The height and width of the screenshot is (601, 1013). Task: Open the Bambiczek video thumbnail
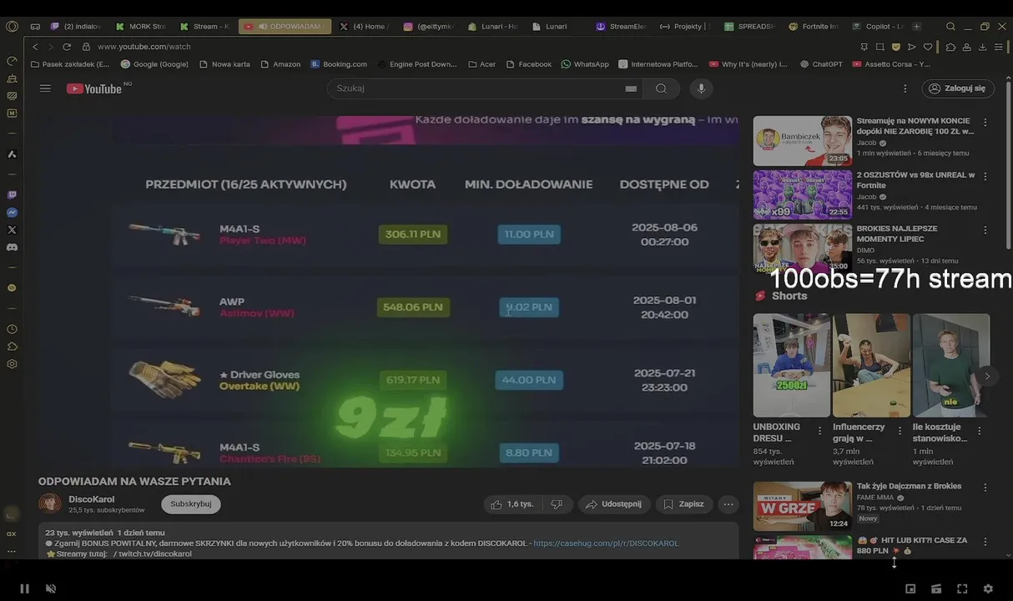pyautogui.click(x=803, y=140)
